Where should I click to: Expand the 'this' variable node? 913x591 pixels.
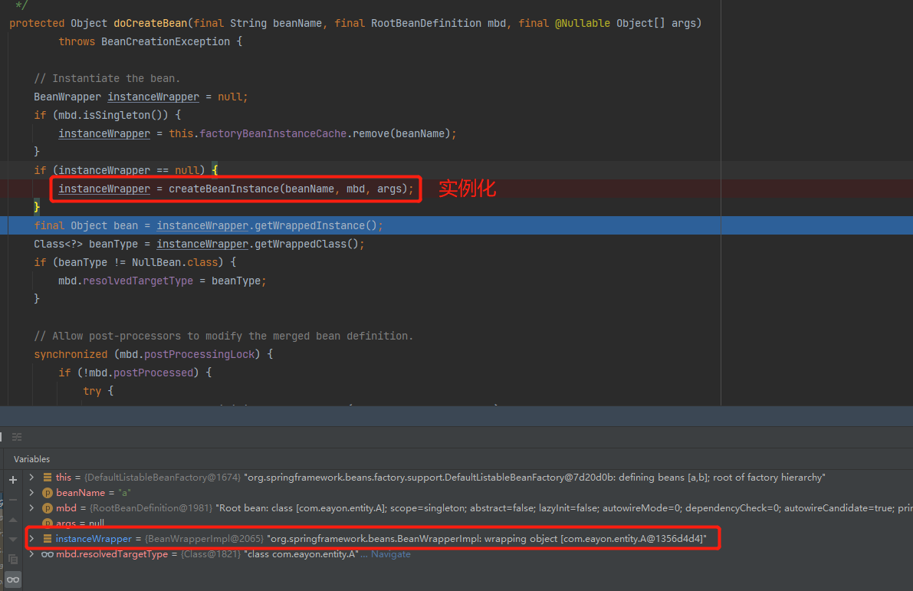[x=31, y=478]
